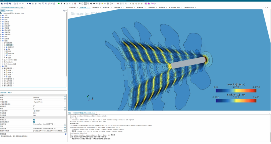Collapse the 报告绘图 tree node
Screen dimensions: 271x144
[x=3, y=45]
